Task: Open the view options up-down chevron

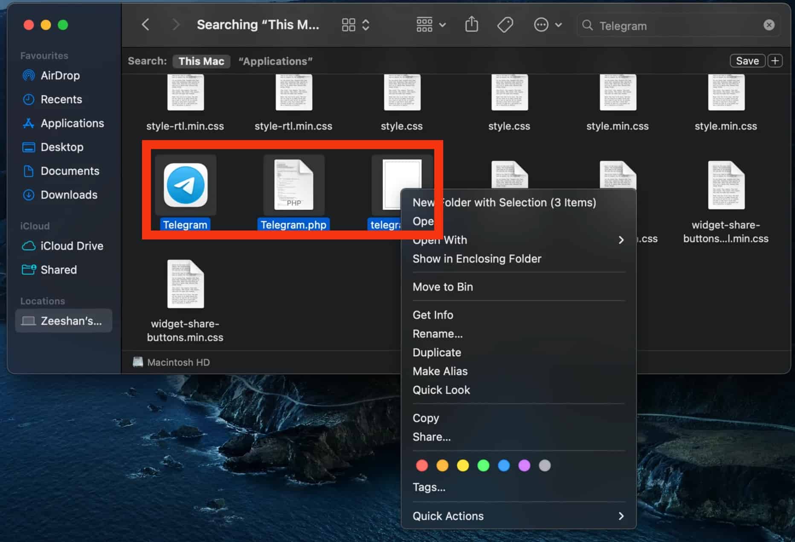Action: (366, 25)
